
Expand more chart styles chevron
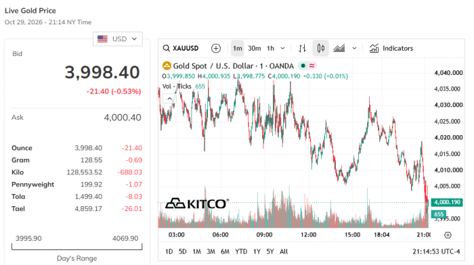point(354,48)
